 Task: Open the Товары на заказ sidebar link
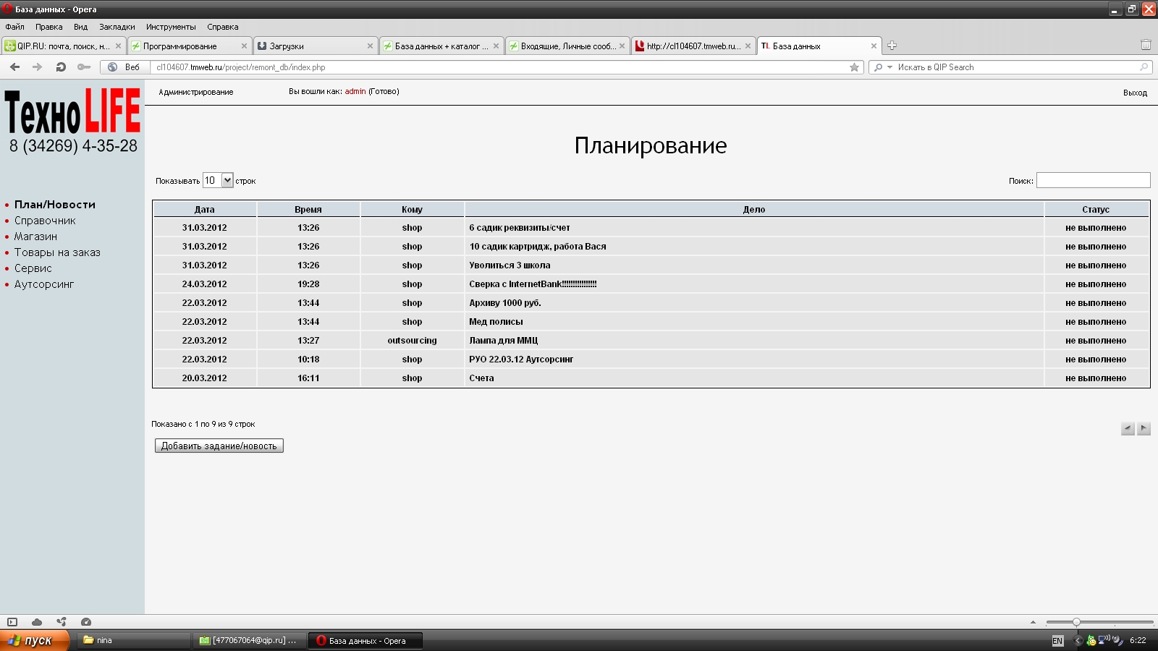click(57, 252)
